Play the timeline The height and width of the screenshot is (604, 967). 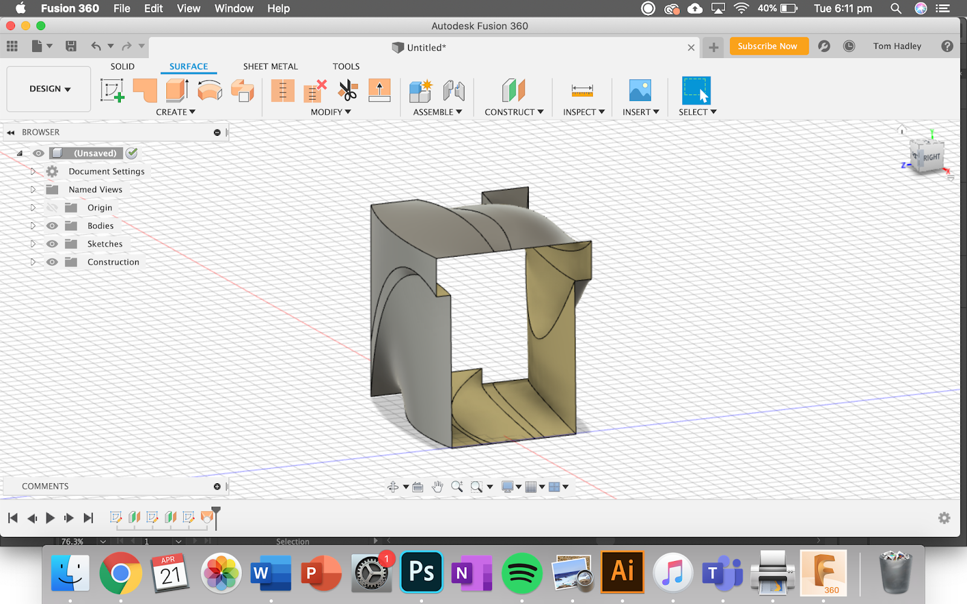pos(50,518)
